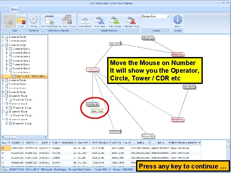Click the B PARTY column filter icon
The height and width of the screenshot is (173, 231).
click(37, 143)
